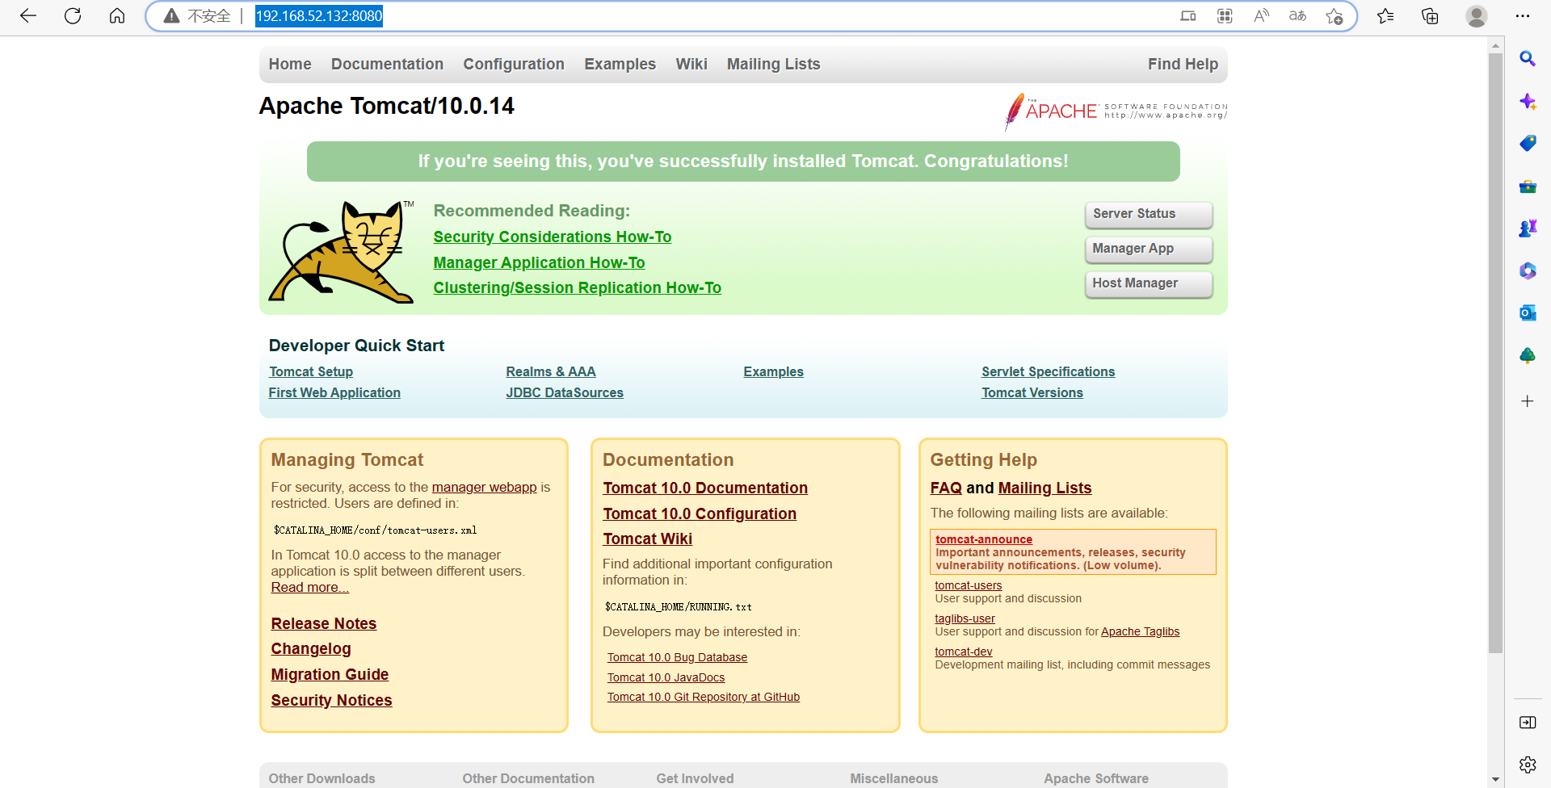
Task: Open the Documentation menu item
Action: coord(387,64)
